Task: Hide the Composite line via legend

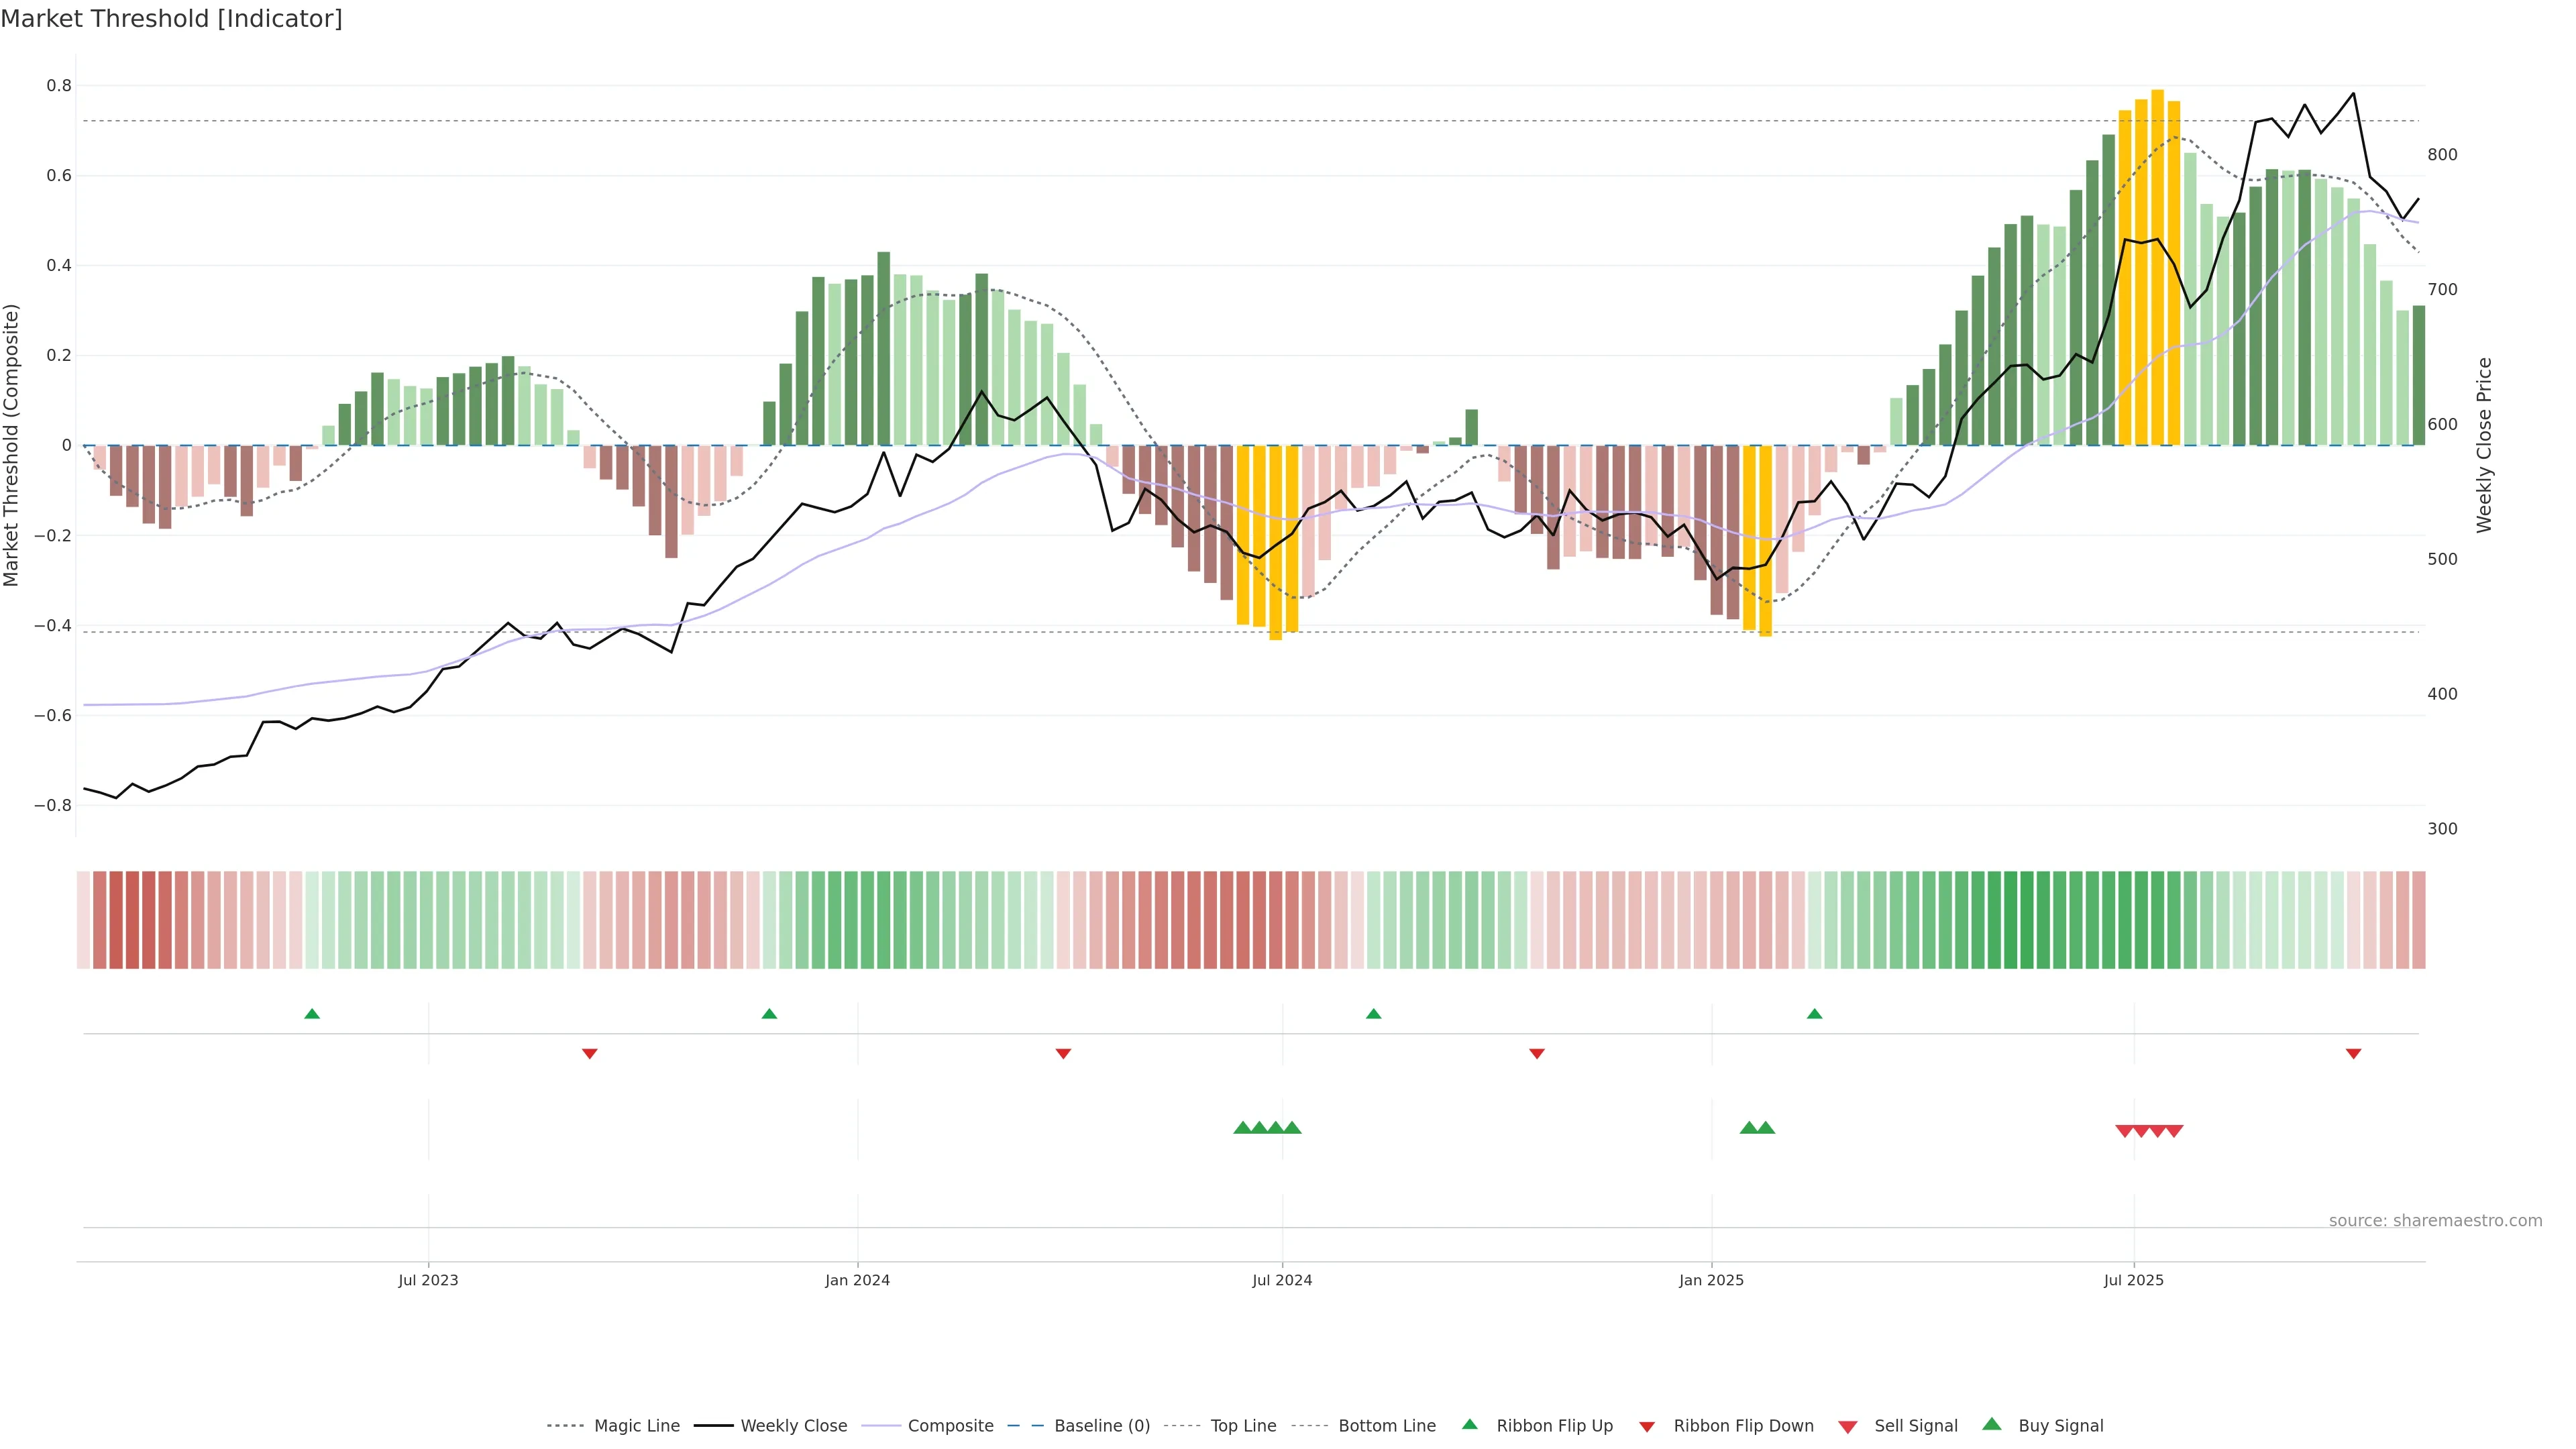Action: 950,1426
